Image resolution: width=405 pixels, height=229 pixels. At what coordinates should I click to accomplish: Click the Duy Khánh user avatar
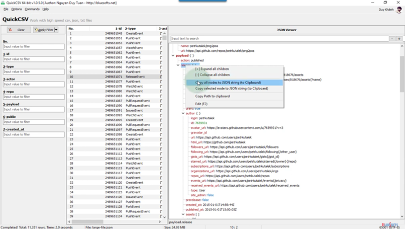point(399,10)
